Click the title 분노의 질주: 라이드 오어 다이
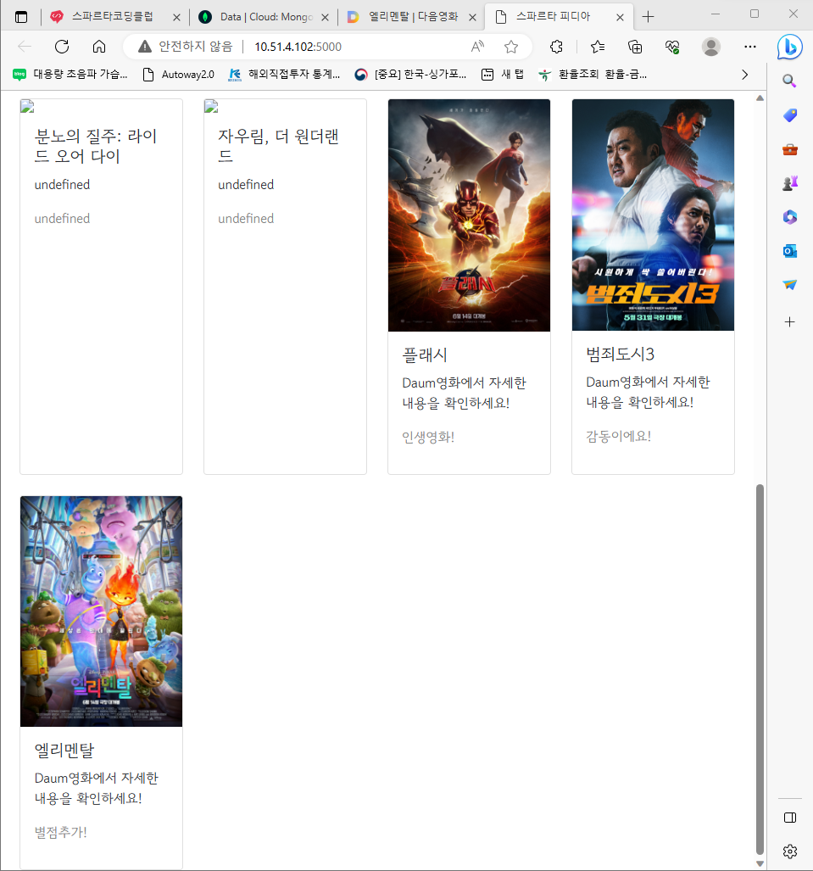 (x=96, y=146)
